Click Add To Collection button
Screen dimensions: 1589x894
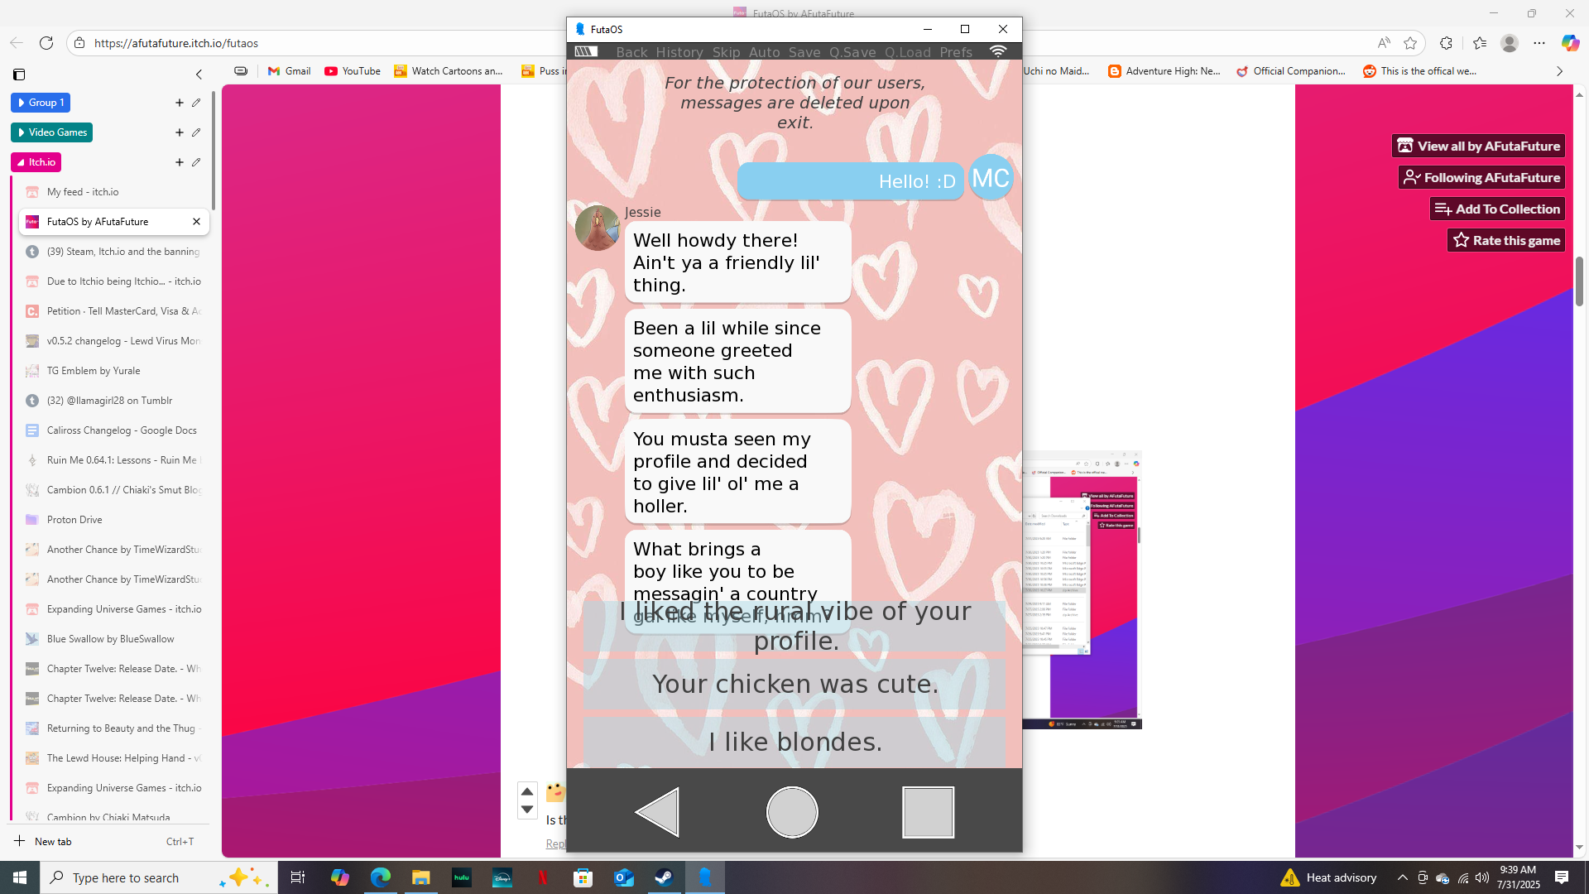click(x=1497, y=209)
